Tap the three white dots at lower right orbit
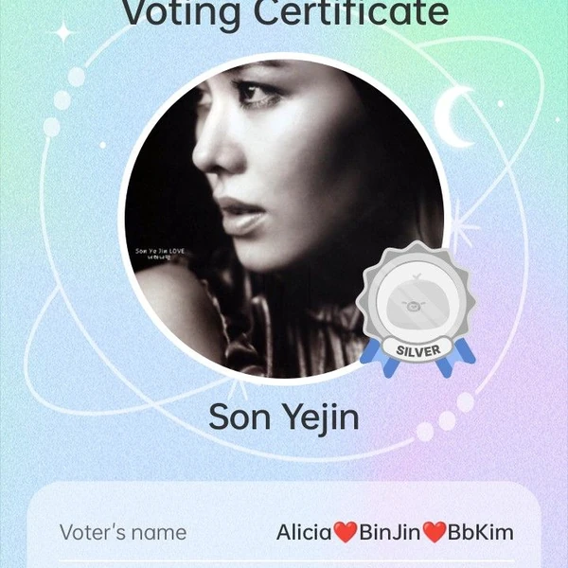 [445, 417]
